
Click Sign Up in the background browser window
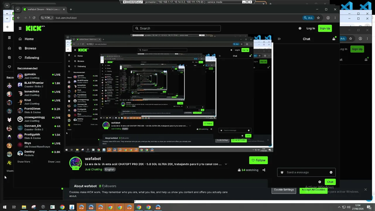(x=357, y=49)
